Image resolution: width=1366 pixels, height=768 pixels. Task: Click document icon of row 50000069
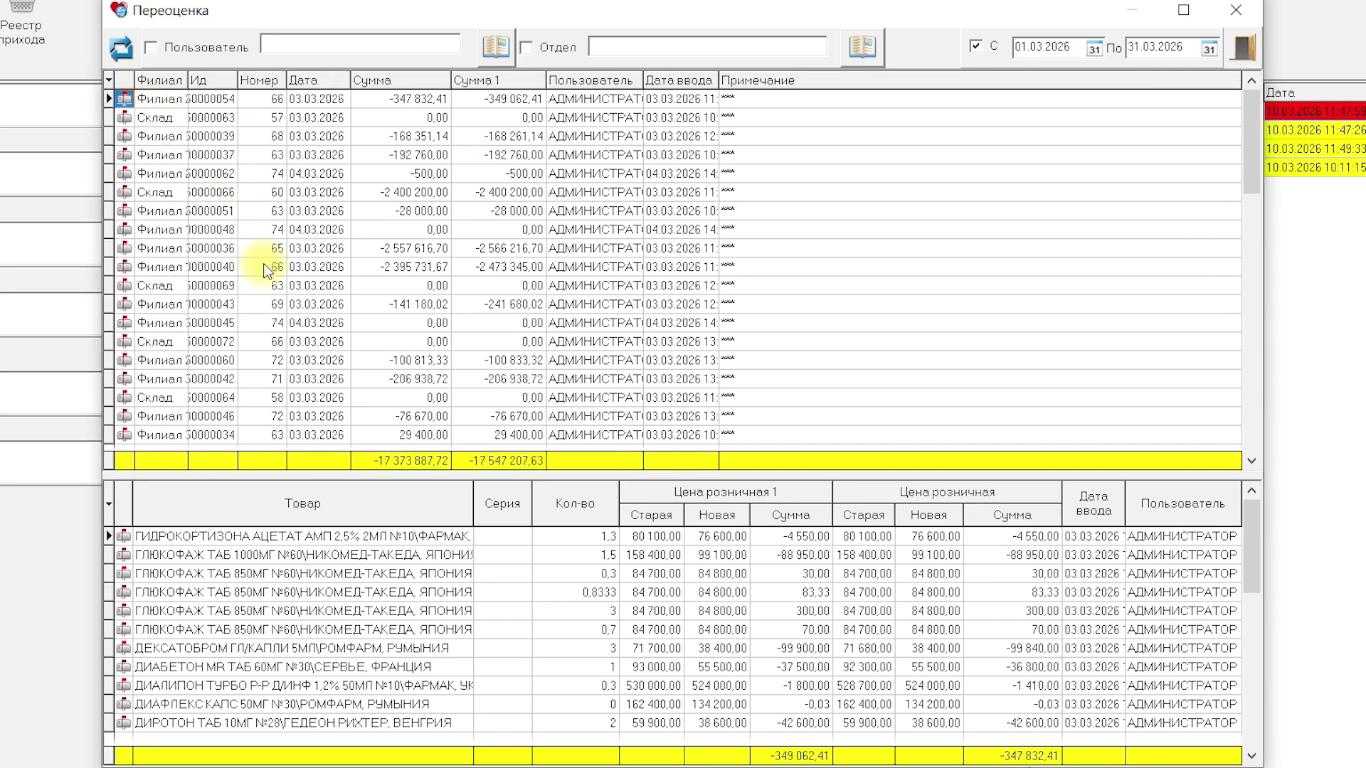click(x=125, y=285)
